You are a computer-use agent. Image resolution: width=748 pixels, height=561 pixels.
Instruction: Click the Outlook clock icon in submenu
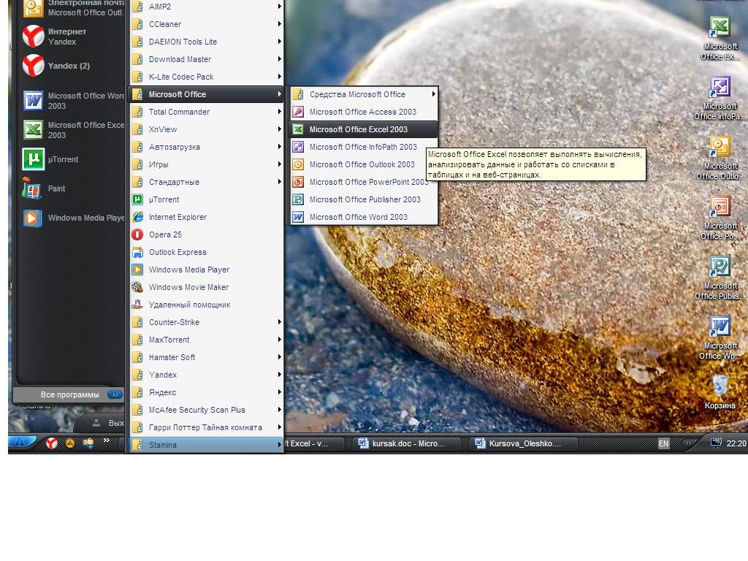click(x=298, y=164)
